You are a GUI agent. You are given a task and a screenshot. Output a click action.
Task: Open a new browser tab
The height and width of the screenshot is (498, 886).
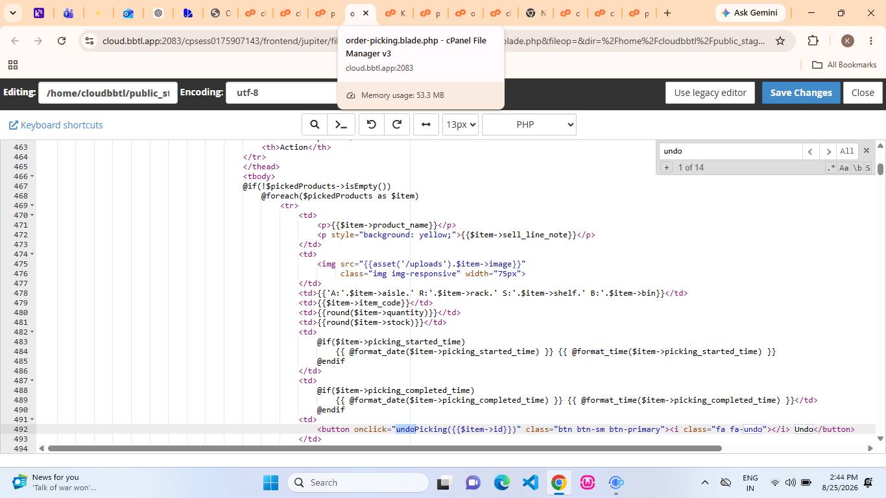pyautogui.click(x=667, y=13)
